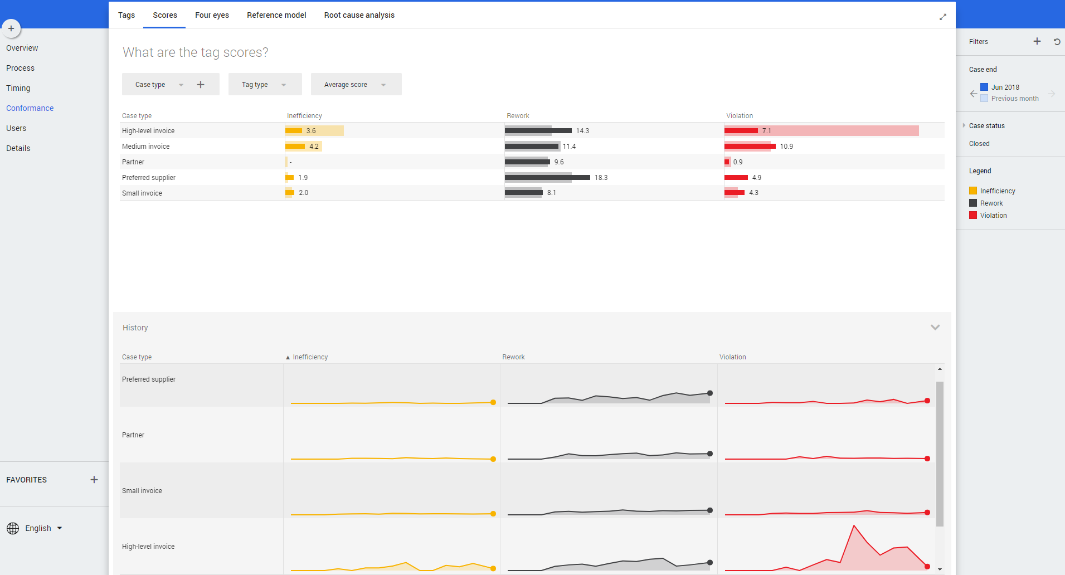Open the Average score dropdown

tap(356, 85)
